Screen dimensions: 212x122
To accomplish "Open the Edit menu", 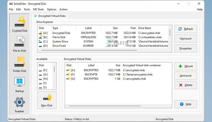I will point(19,9).
